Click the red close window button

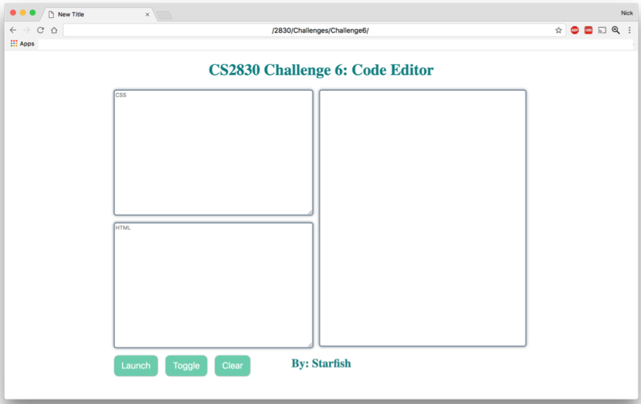pyautogui.click(x=13, y=13)
